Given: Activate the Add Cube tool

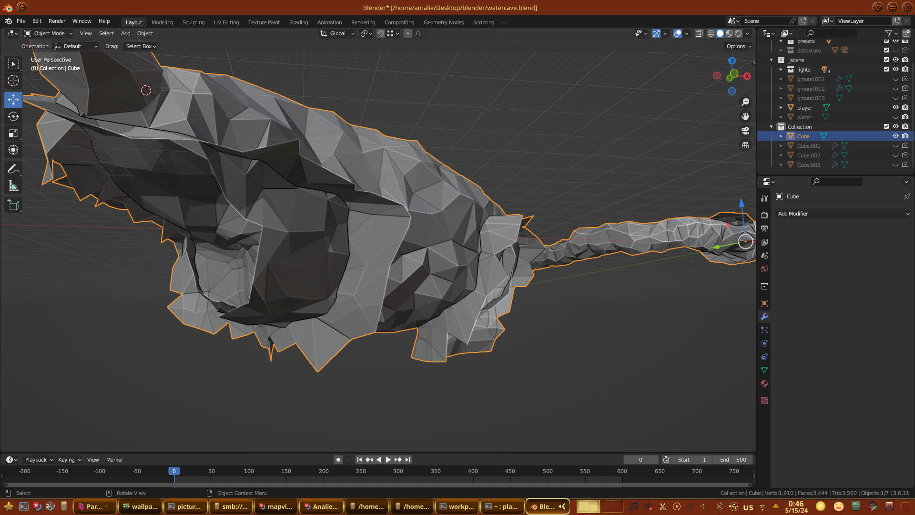Looking at the screenshot, I should click(x=13, y=205).
